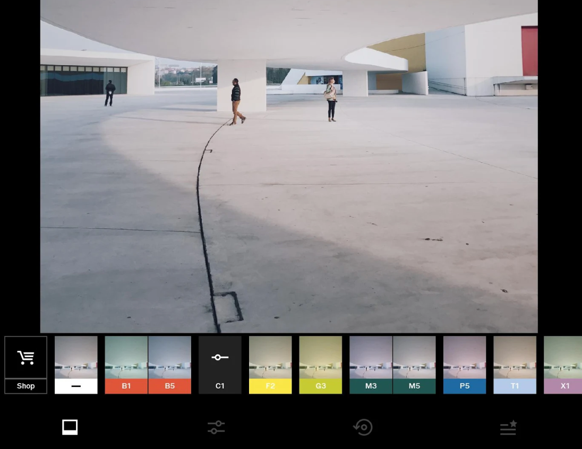582x449 pixels.
Task: Open the starred presets organizer tab
Action: point(508,427)
